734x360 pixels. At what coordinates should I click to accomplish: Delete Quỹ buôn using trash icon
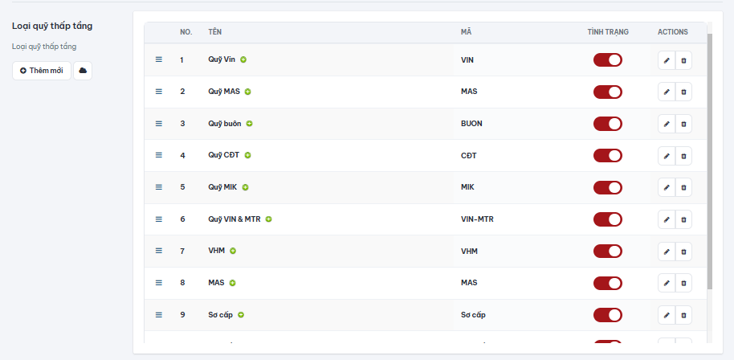[x=683, y=124]
